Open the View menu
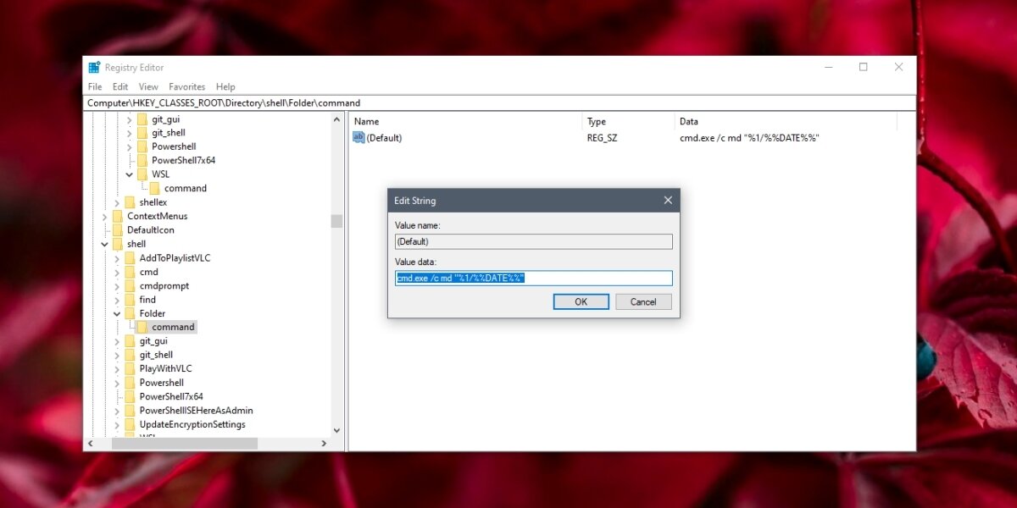The image size is (1017, 508). point(148,86)
